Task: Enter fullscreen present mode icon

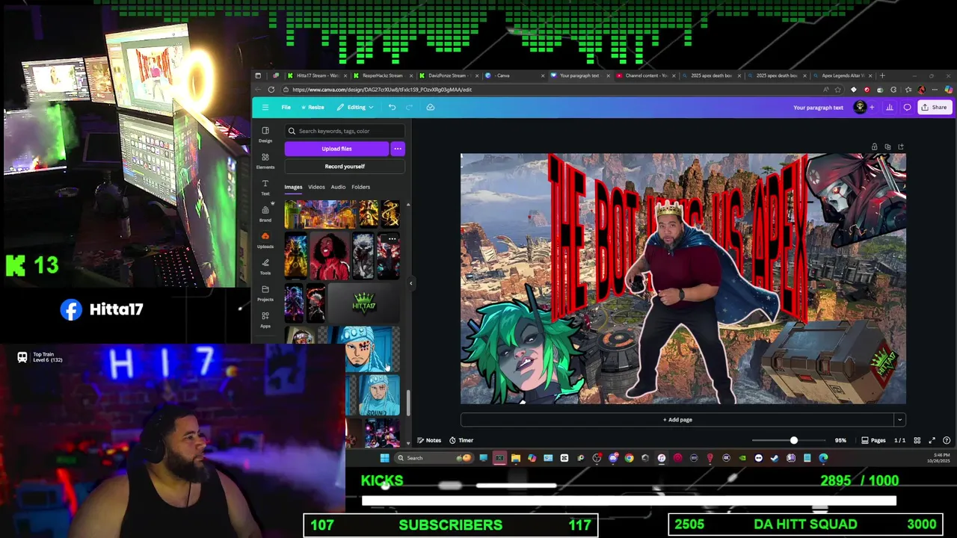Action: tap(932, 440)
